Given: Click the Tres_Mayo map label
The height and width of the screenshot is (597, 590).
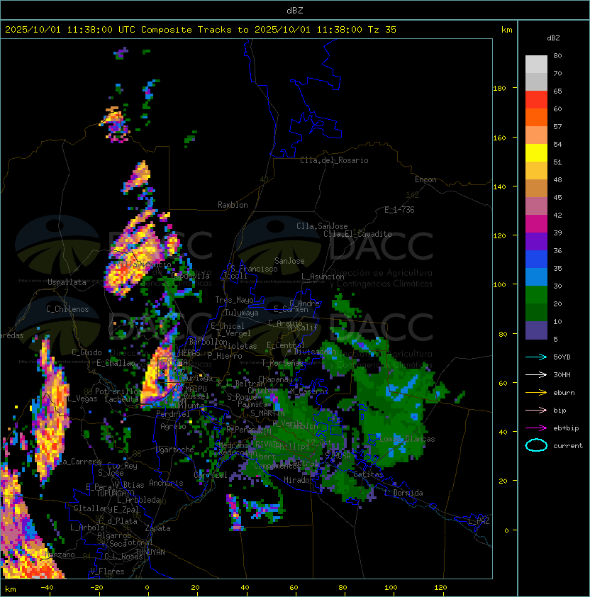Looking at the screenshot, I should point(234,300).
